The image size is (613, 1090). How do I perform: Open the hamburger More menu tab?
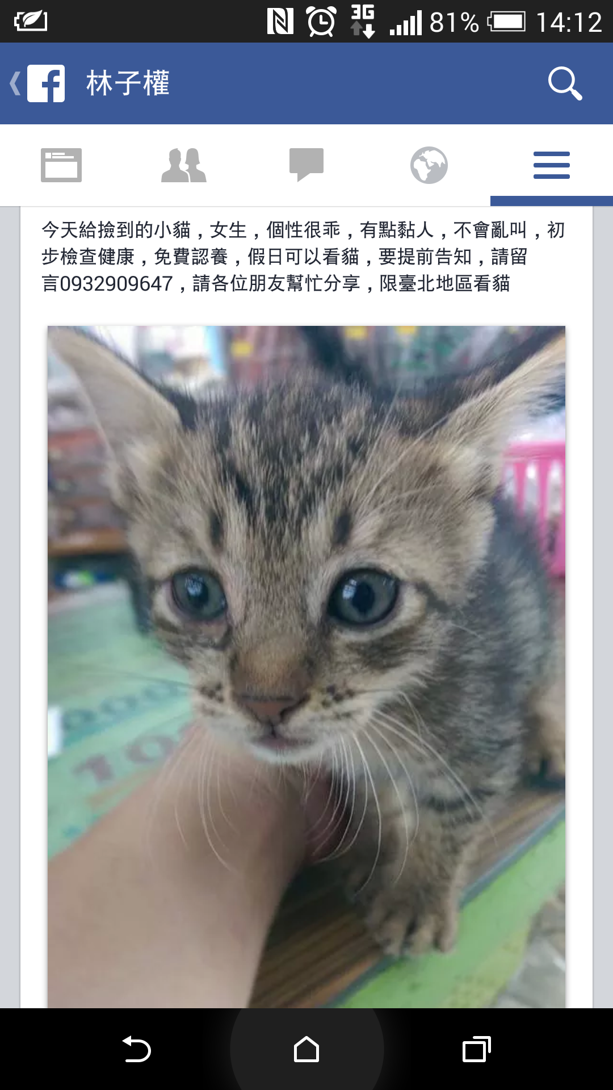click(x=552, y=165)
